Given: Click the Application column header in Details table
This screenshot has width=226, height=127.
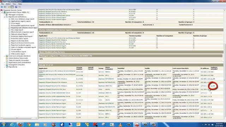Looking at the screenshot, I should pyautogui.click(x=43, y=68).
